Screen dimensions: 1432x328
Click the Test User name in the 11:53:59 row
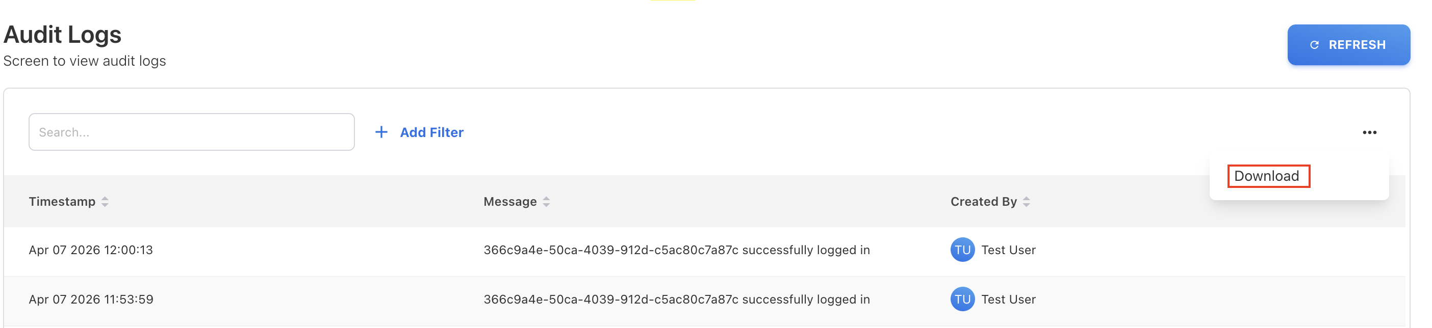click(1008, 299)
